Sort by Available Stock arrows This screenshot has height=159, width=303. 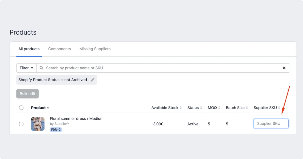pyautogui.click(x=181, y=108)
